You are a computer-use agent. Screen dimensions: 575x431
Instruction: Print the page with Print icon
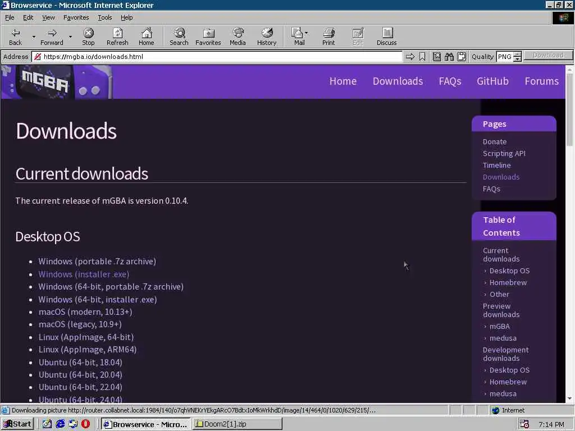point(328,36)
